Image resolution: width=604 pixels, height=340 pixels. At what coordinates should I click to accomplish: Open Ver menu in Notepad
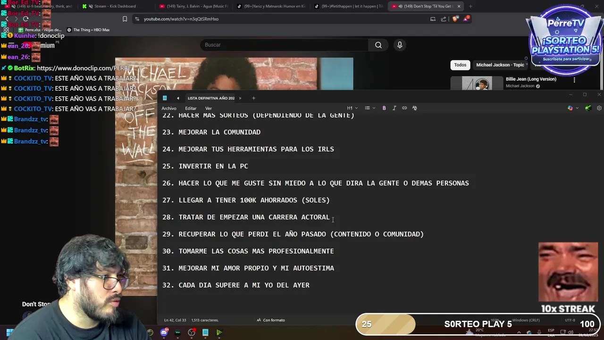tap(209, 109)
